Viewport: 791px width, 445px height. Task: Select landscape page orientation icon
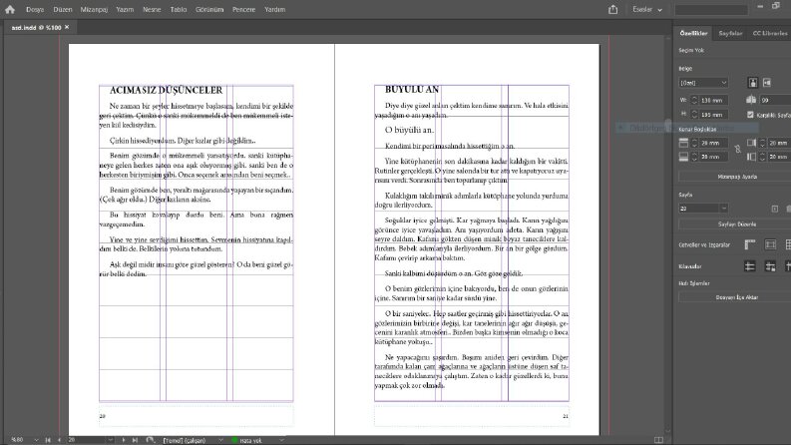[767, 83]
